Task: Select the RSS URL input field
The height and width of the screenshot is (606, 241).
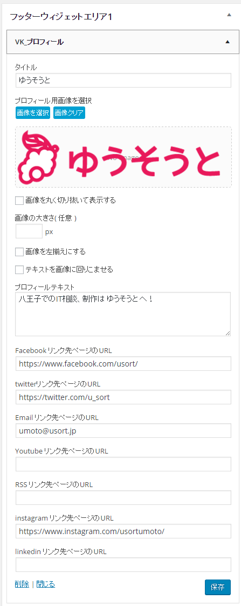Action: point(123,498)
